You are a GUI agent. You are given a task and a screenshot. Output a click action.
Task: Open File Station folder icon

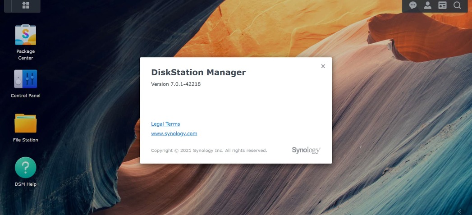[26, 123]
